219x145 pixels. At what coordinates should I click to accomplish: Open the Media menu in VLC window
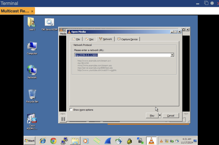pos(63,34)
